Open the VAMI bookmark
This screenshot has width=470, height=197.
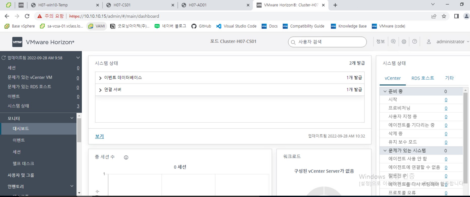click(x=97, y=26)
